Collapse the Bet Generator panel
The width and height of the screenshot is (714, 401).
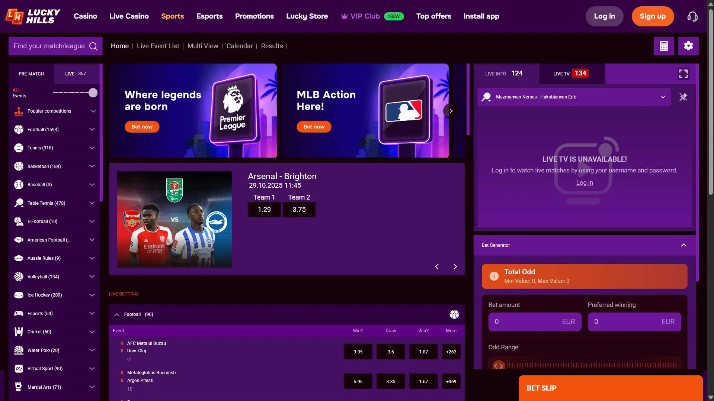683,245
